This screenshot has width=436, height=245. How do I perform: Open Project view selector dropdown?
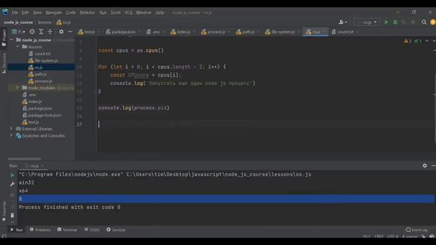coord(18,32)
